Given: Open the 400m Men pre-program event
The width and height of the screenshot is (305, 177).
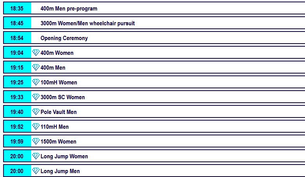Looking at the screenshot, I should pyautogui.click(x=69, y=9).
